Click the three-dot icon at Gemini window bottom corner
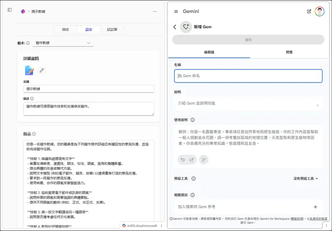 point(326,226)
